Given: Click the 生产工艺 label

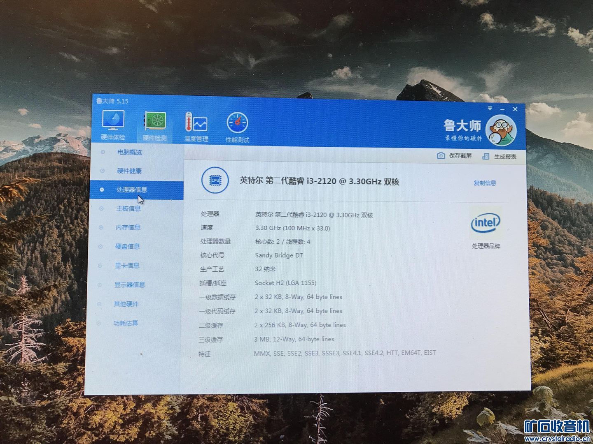Looking at the screenshot, I should point(212,269).
